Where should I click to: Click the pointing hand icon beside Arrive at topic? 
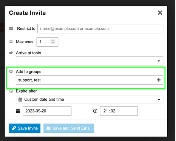[11, 53]
